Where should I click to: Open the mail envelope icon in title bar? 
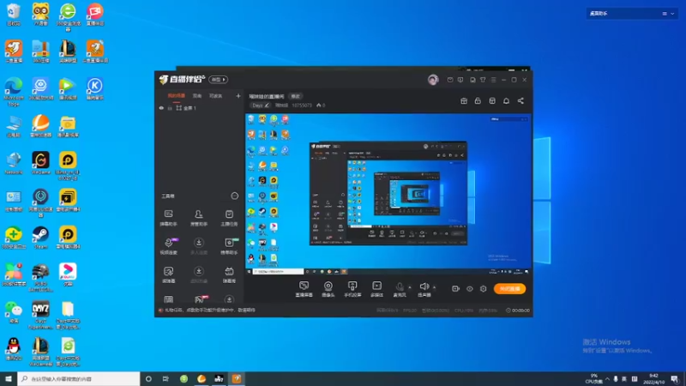(450, 80)
